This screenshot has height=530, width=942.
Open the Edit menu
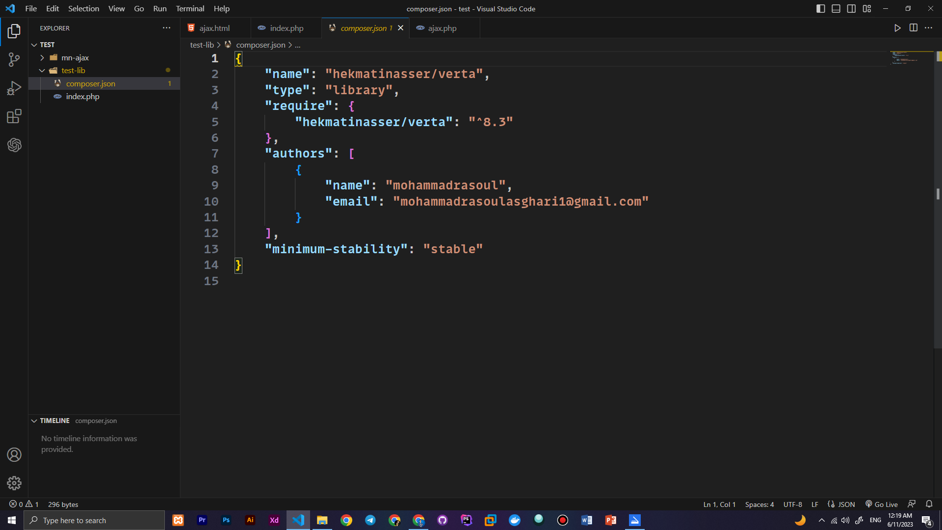tap(52, 9)
